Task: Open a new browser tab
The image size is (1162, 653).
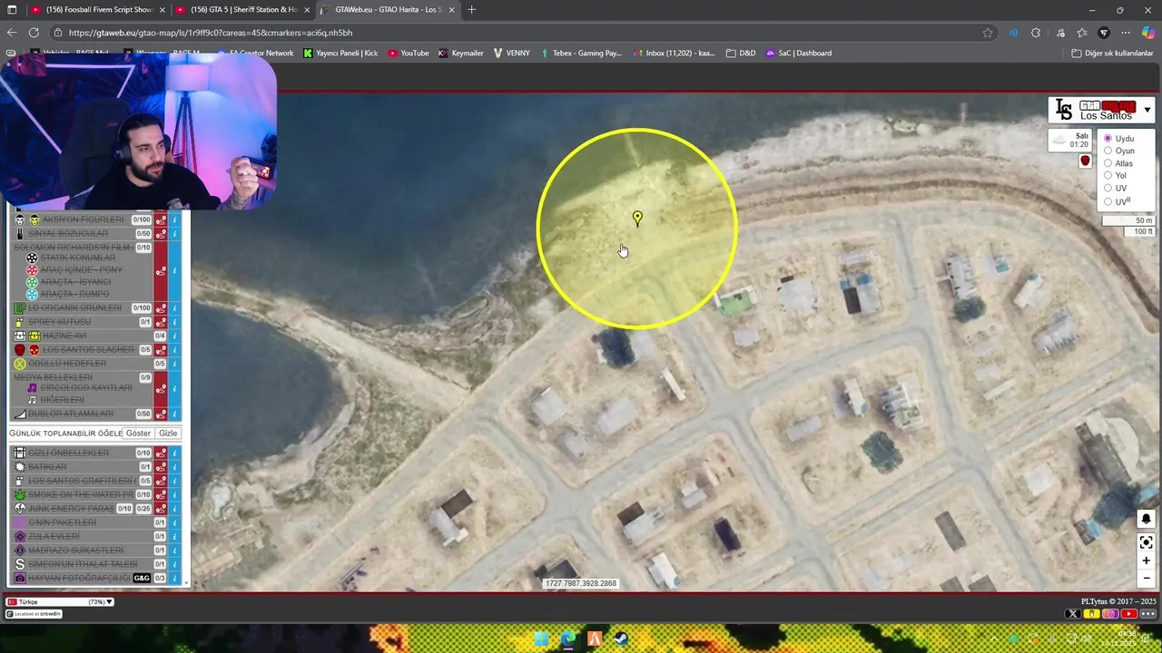Action: point(471,10)
